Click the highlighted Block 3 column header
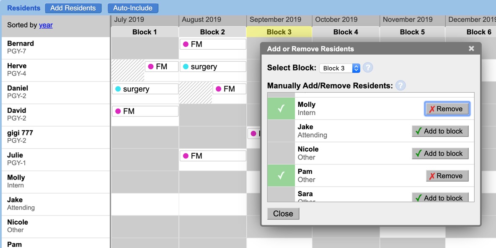The image size is (496, 248). [x=279, y=32]
